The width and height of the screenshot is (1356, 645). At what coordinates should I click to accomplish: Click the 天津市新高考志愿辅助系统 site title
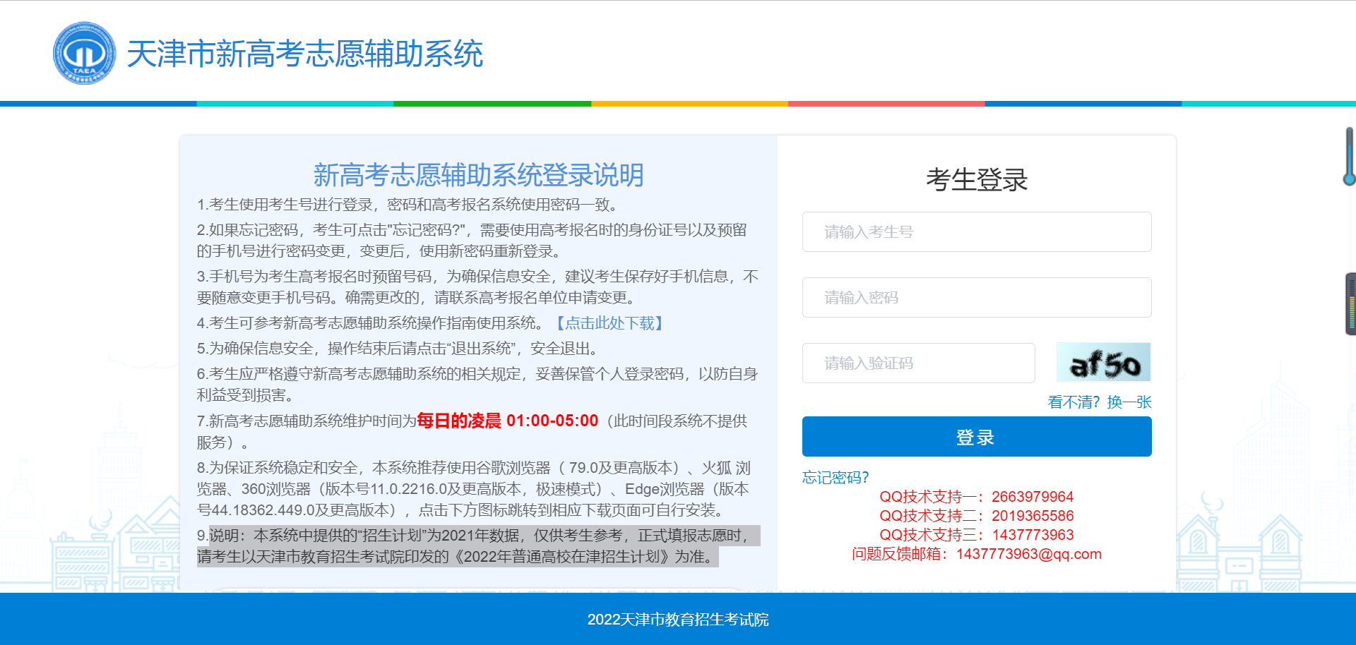tap(304, 54)
